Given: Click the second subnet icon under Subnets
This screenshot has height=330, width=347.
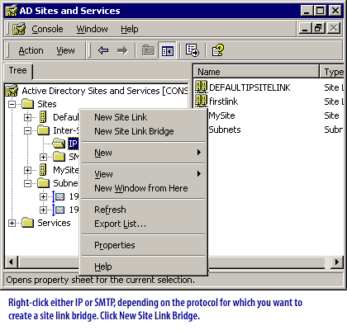Looking at the screenshot, I should 59,210.
